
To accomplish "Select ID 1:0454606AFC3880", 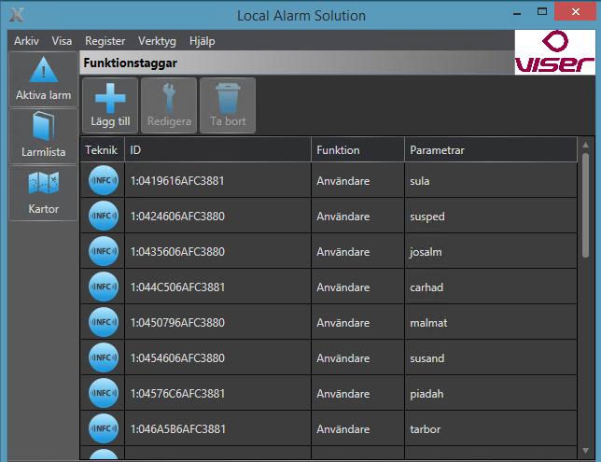I will click(177, 358).
